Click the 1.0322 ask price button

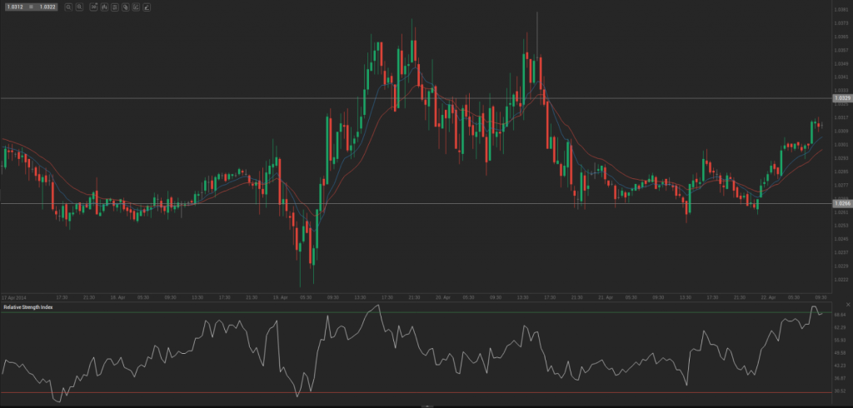[x=47, y=7]
